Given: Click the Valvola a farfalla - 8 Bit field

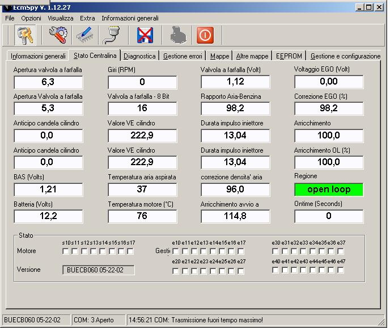Looking at the screenshot, I should (142, 108).
